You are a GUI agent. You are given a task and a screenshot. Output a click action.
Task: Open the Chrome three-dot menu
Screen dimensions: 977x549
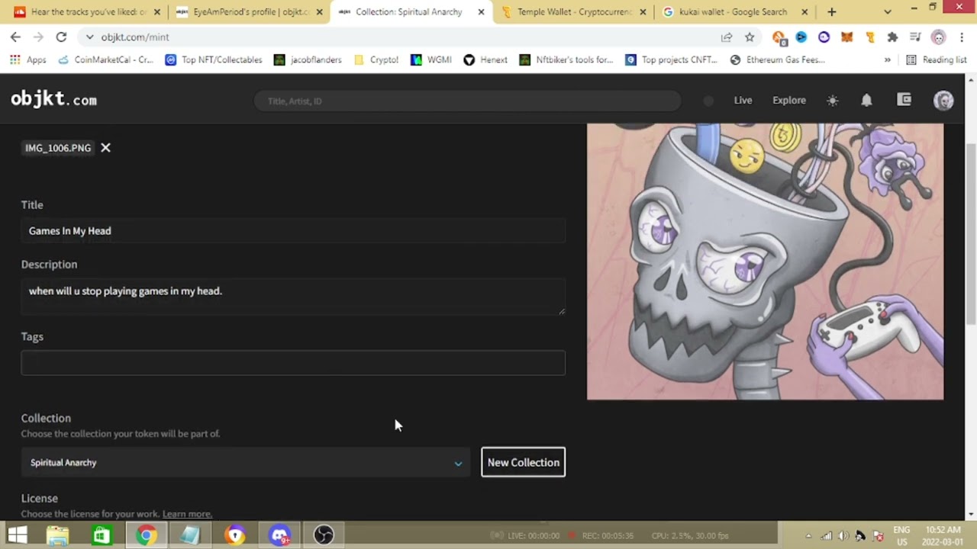pos(962,37)
